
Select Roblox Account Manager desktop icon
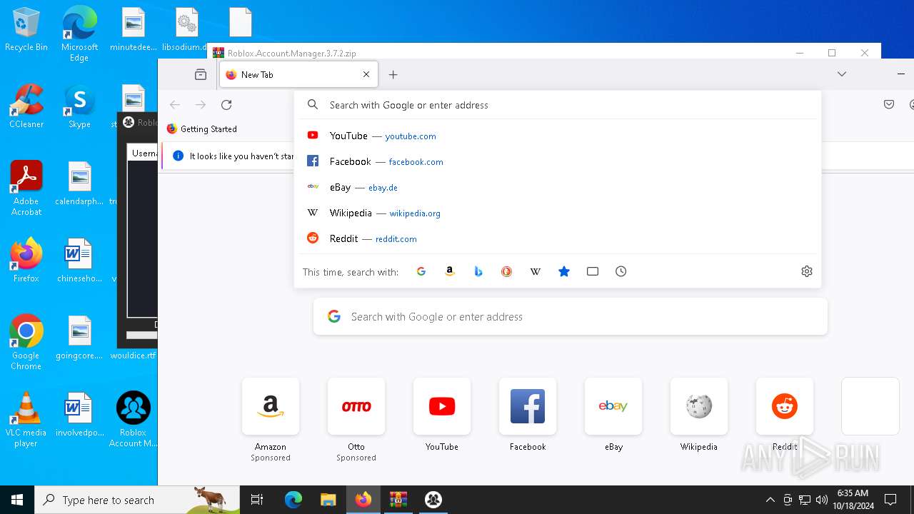pyautogui.click(x=133, y=420)
